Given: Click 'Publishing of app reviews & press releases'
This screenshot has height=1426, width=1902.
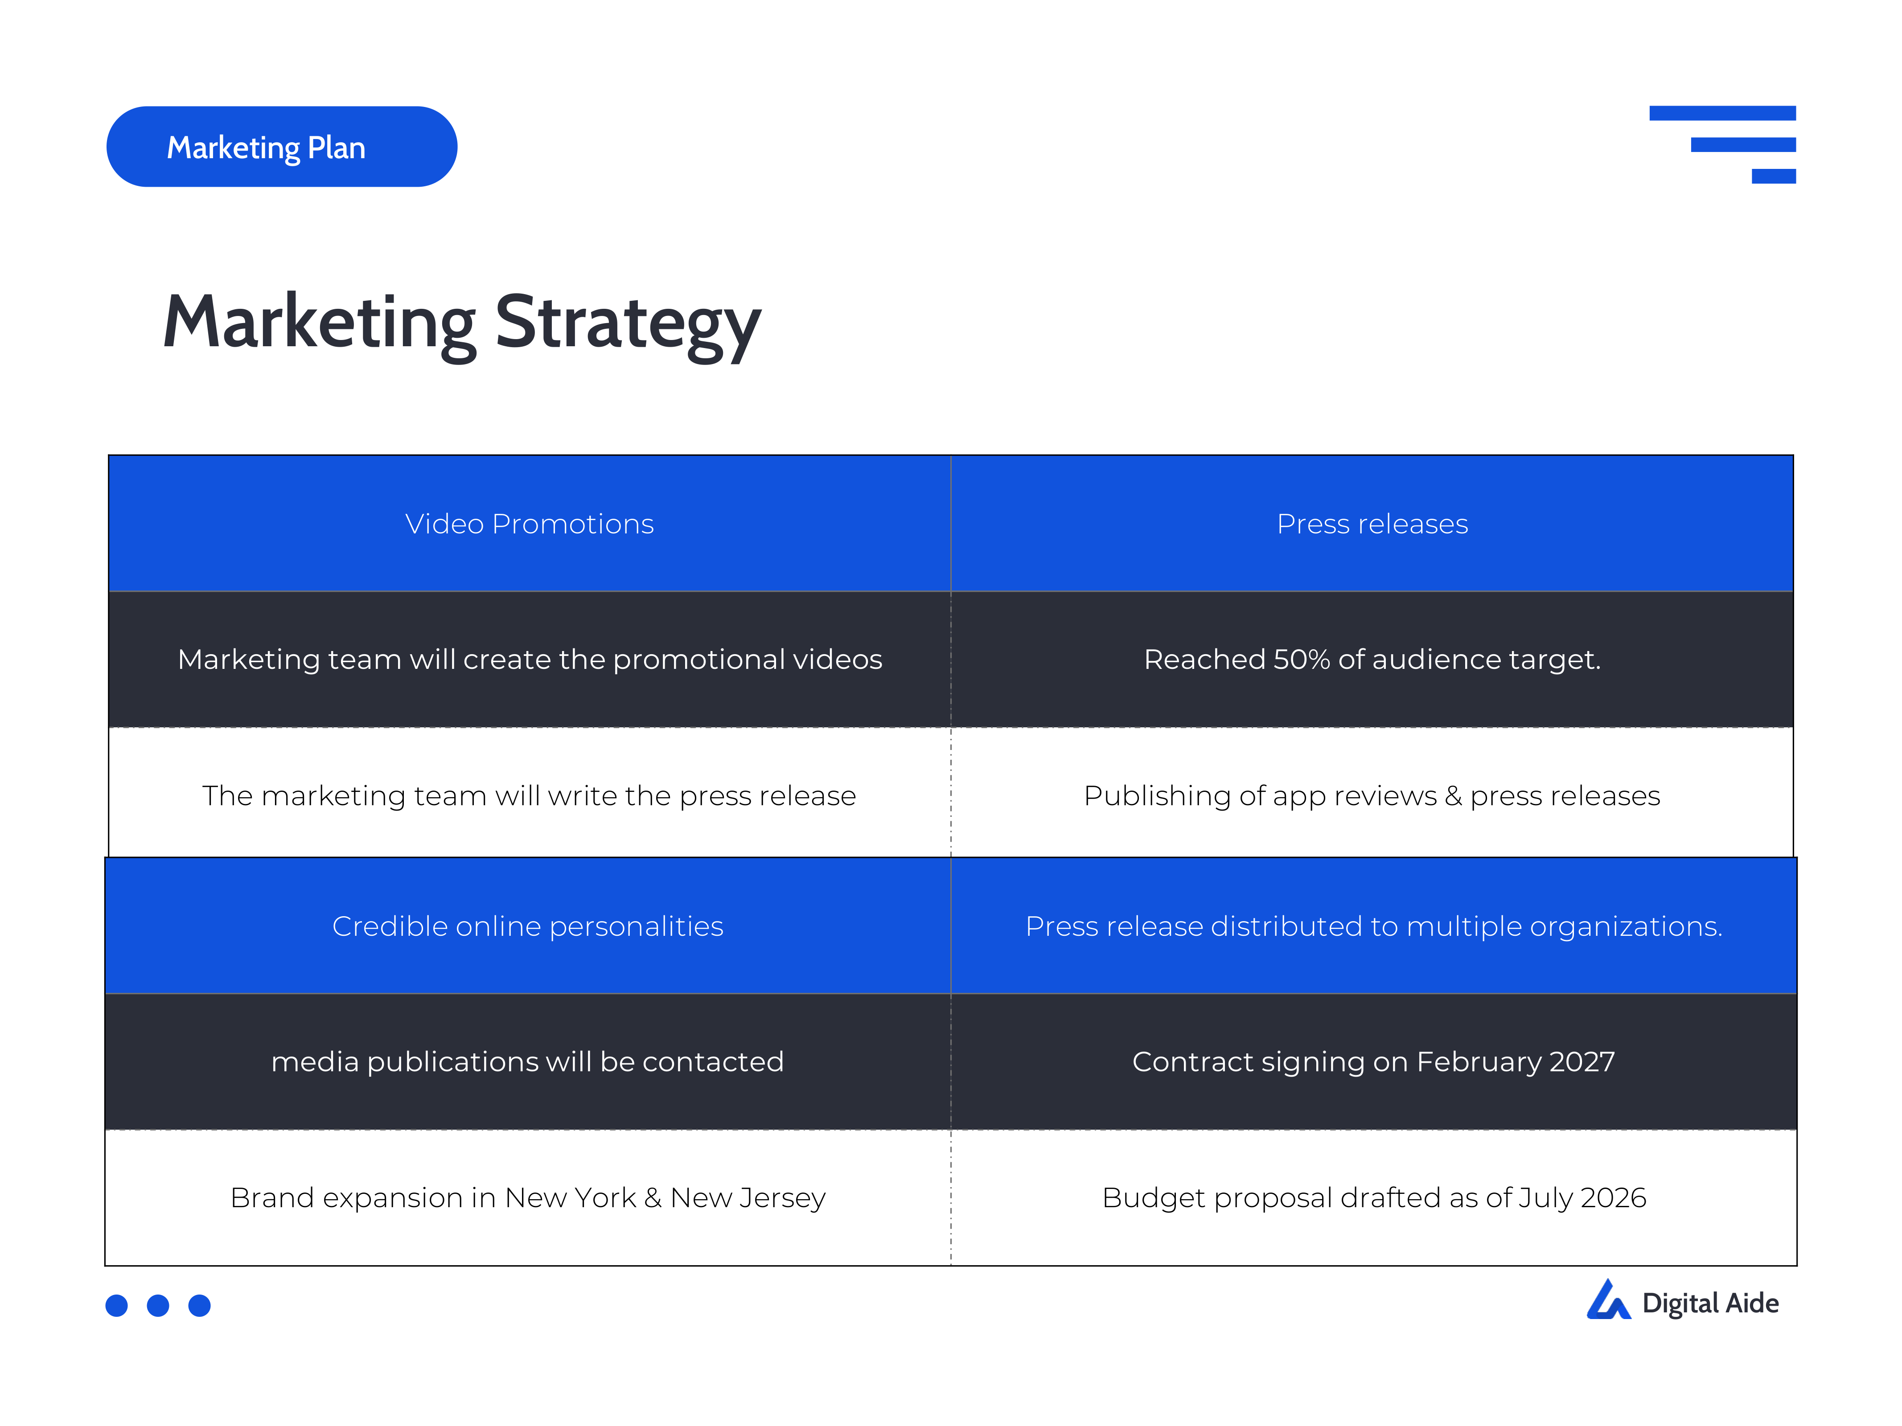Looking at the screenshot, I should point(1372,795).
